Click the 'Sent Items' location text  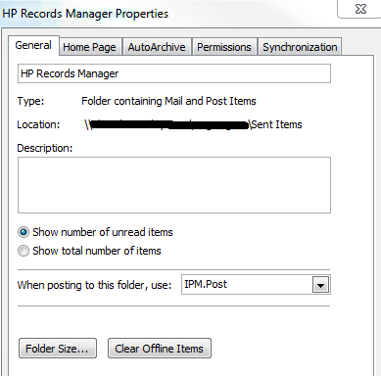pos(277,124)
